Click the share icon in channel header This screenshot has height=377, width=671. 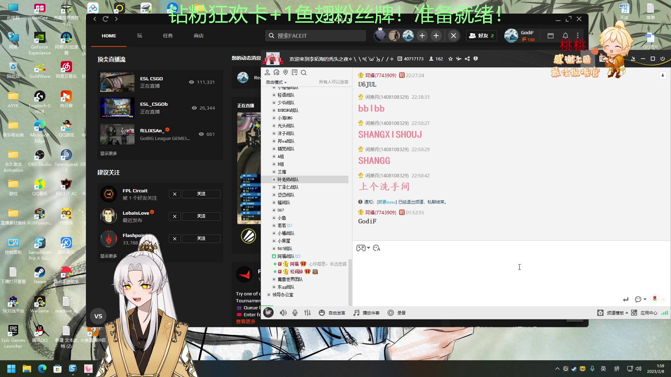pyautogui.click(x=467, y=59)
